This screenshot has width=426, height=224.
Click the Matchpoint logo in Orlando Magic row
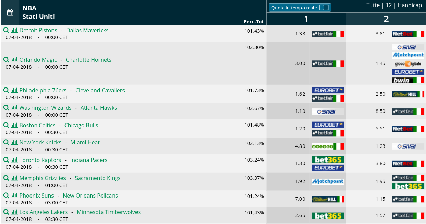pos(408,55)
